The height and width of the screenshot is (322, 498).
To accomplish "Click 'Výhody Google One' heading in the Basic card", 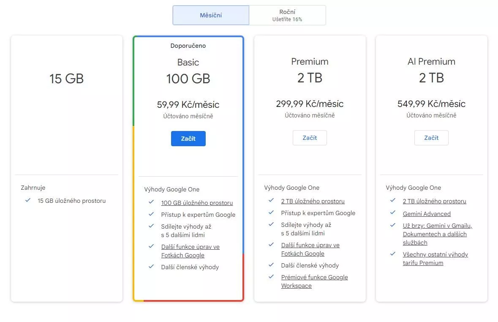I will point(172,189).
